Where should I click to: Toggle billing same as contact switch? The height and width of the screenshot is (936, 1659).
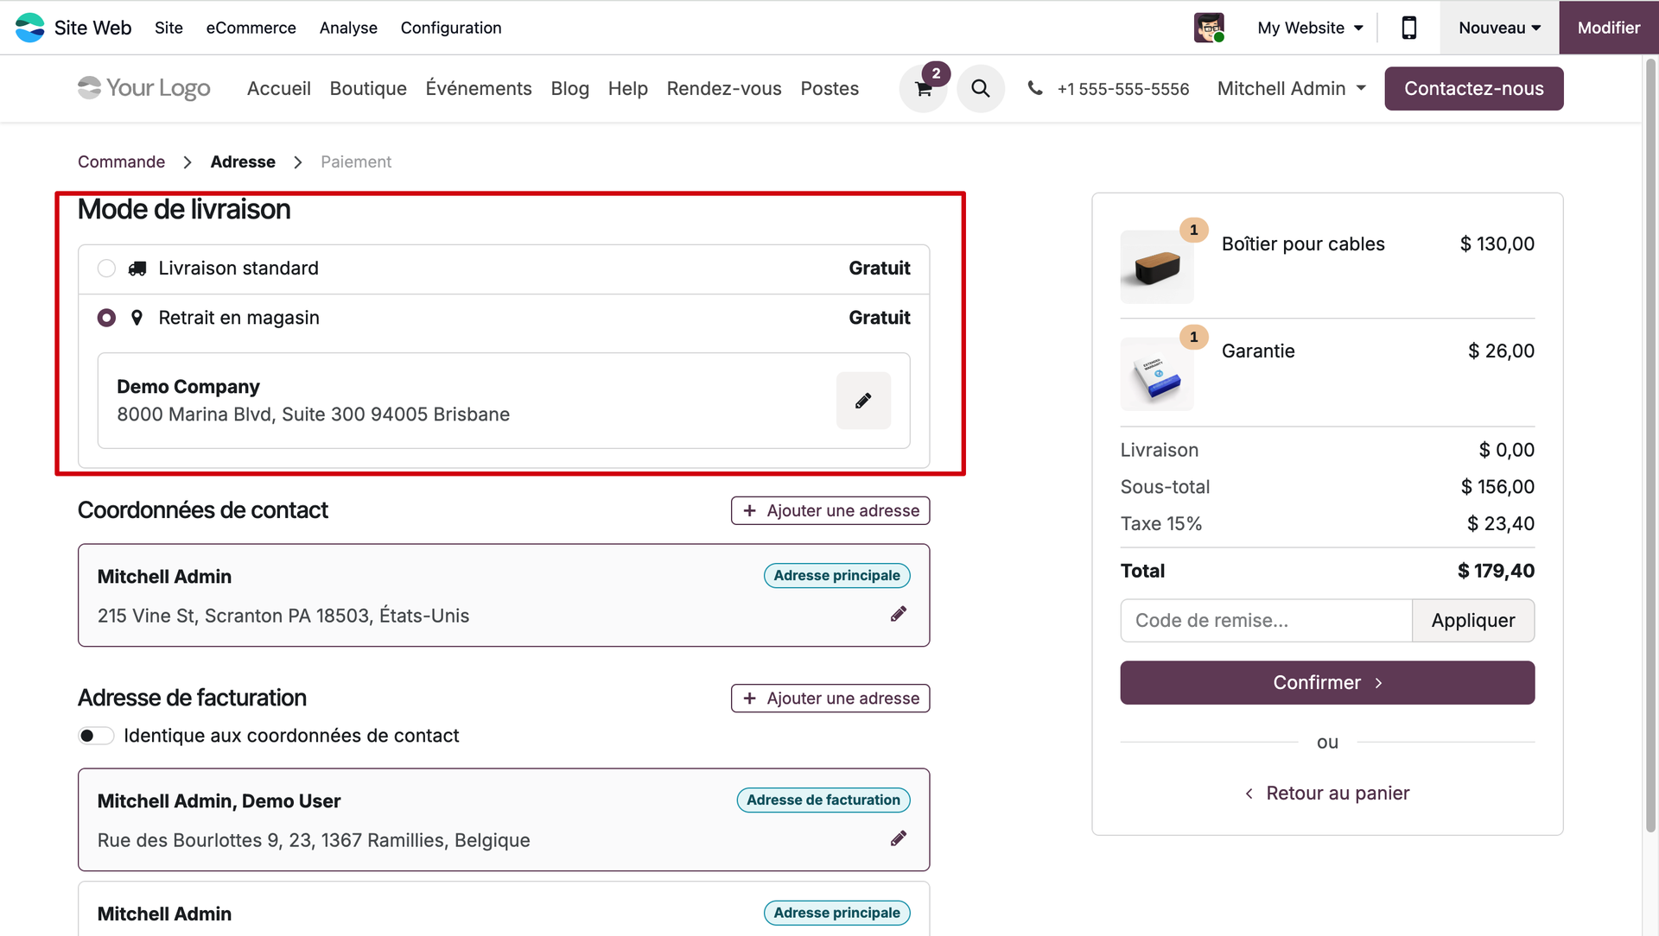96,736
